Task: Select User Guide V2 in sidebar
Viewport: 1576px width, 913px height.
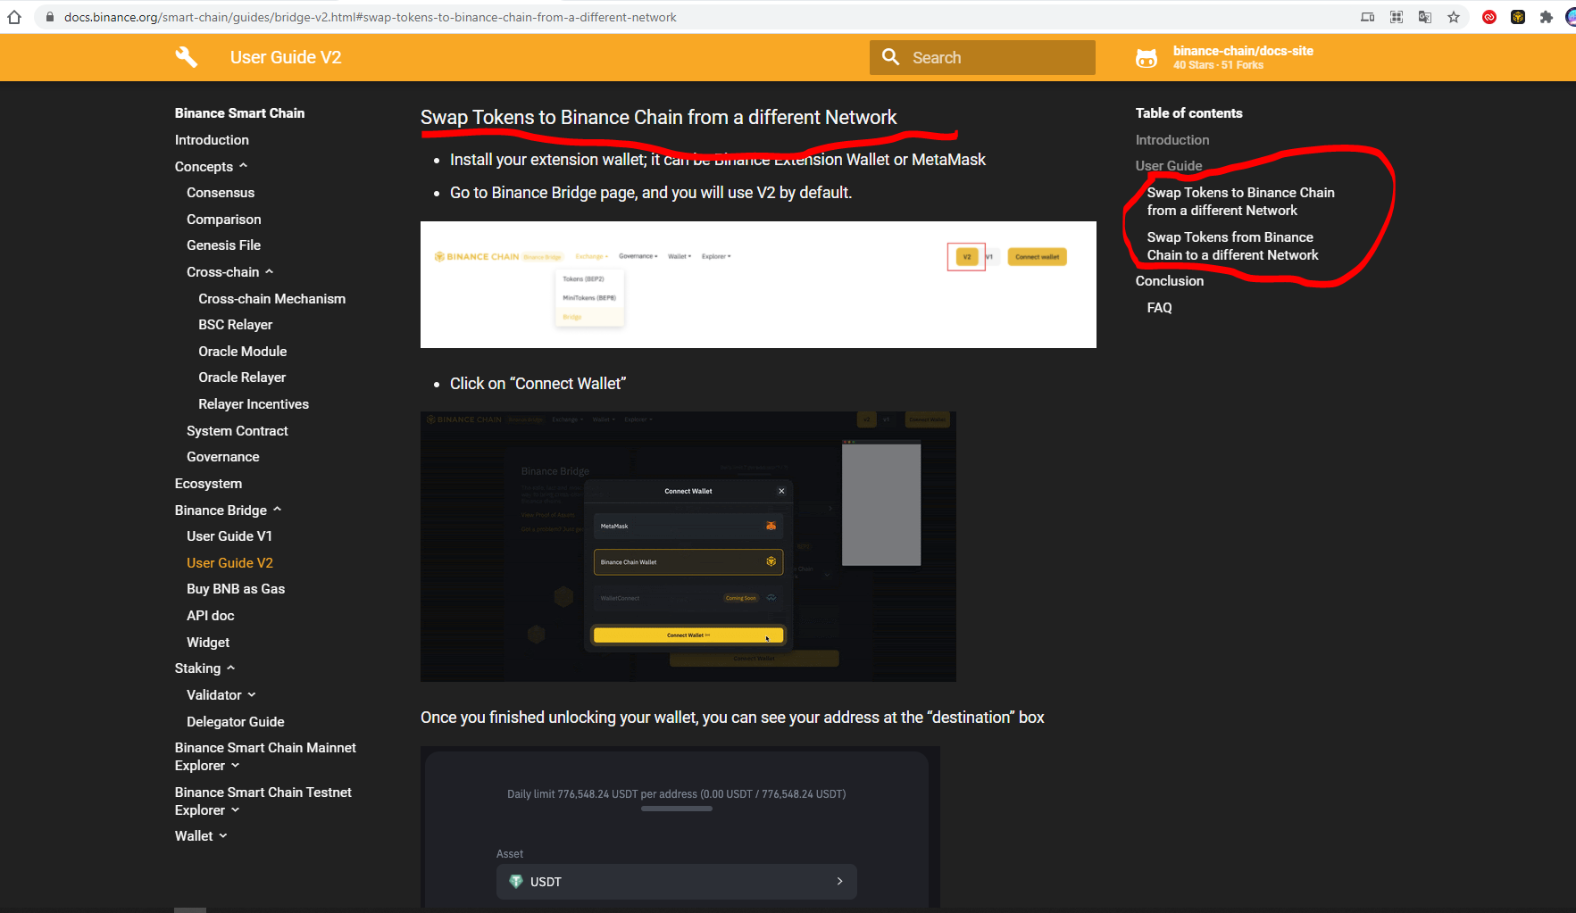Action: (x=229, y=563)
